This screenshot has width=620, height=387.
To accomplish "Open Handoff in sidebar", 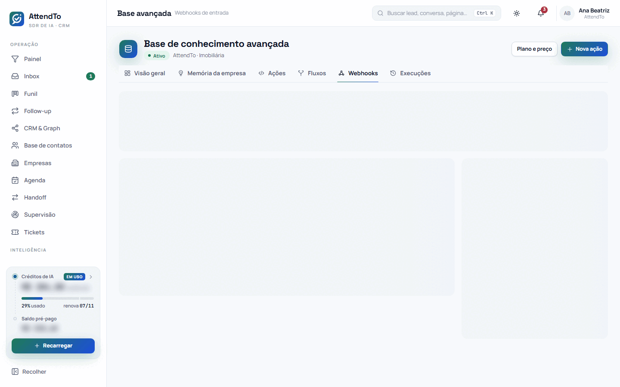I will point(53,197).
